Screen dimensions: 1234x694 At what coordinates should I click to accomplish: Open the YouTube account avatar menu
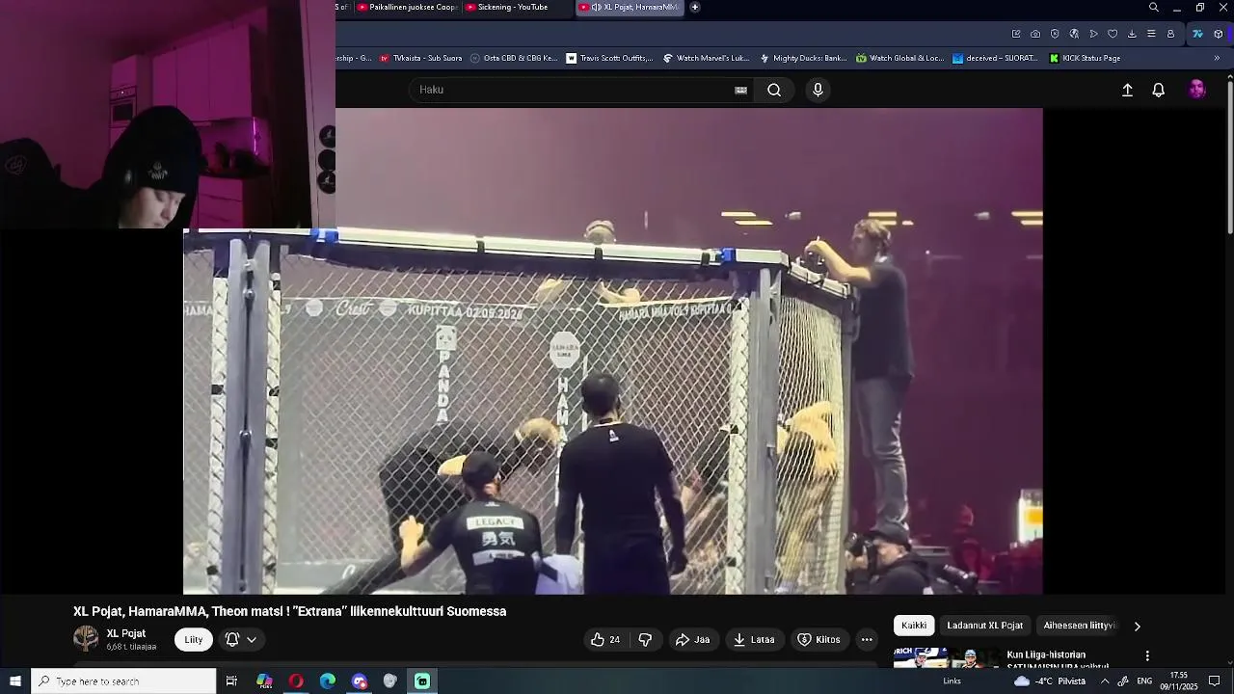pos(1197,90)
